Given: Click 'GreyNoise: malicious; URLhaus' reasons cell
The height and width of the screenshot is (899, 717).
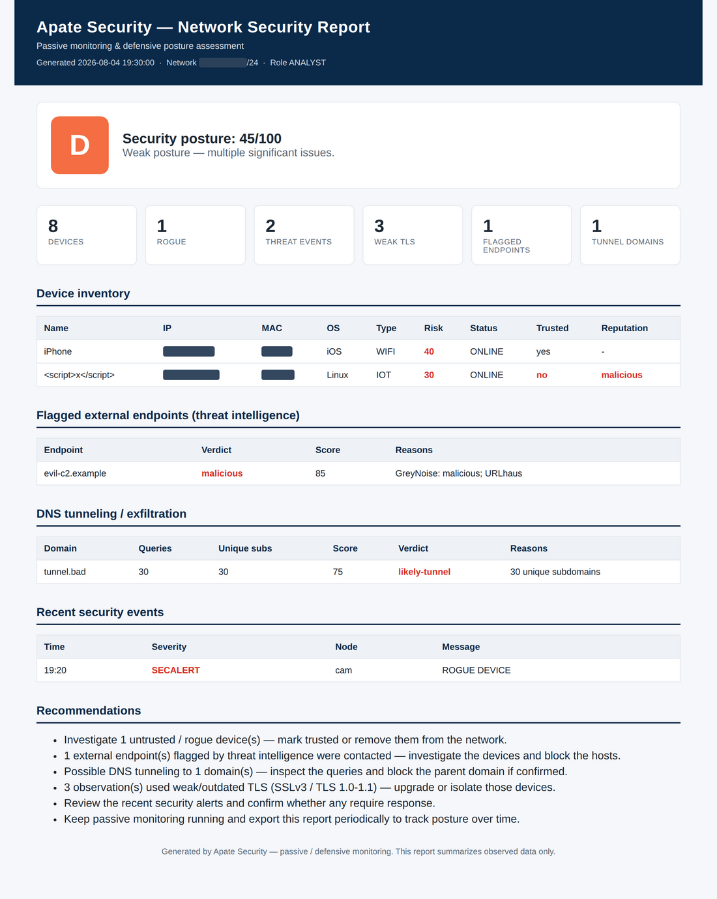Looking at the screenshot, I should [x=459, y=473].
